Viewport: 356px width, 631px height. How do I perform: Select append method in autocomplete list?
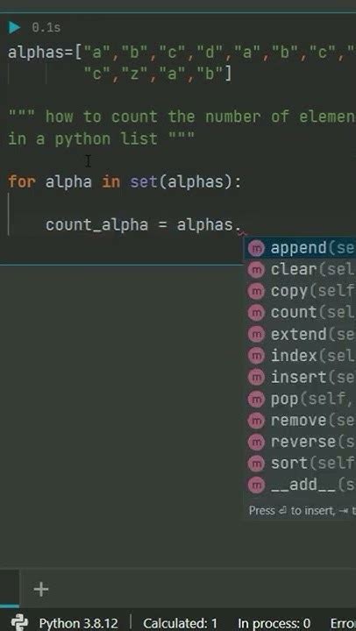tap(300, 248)
